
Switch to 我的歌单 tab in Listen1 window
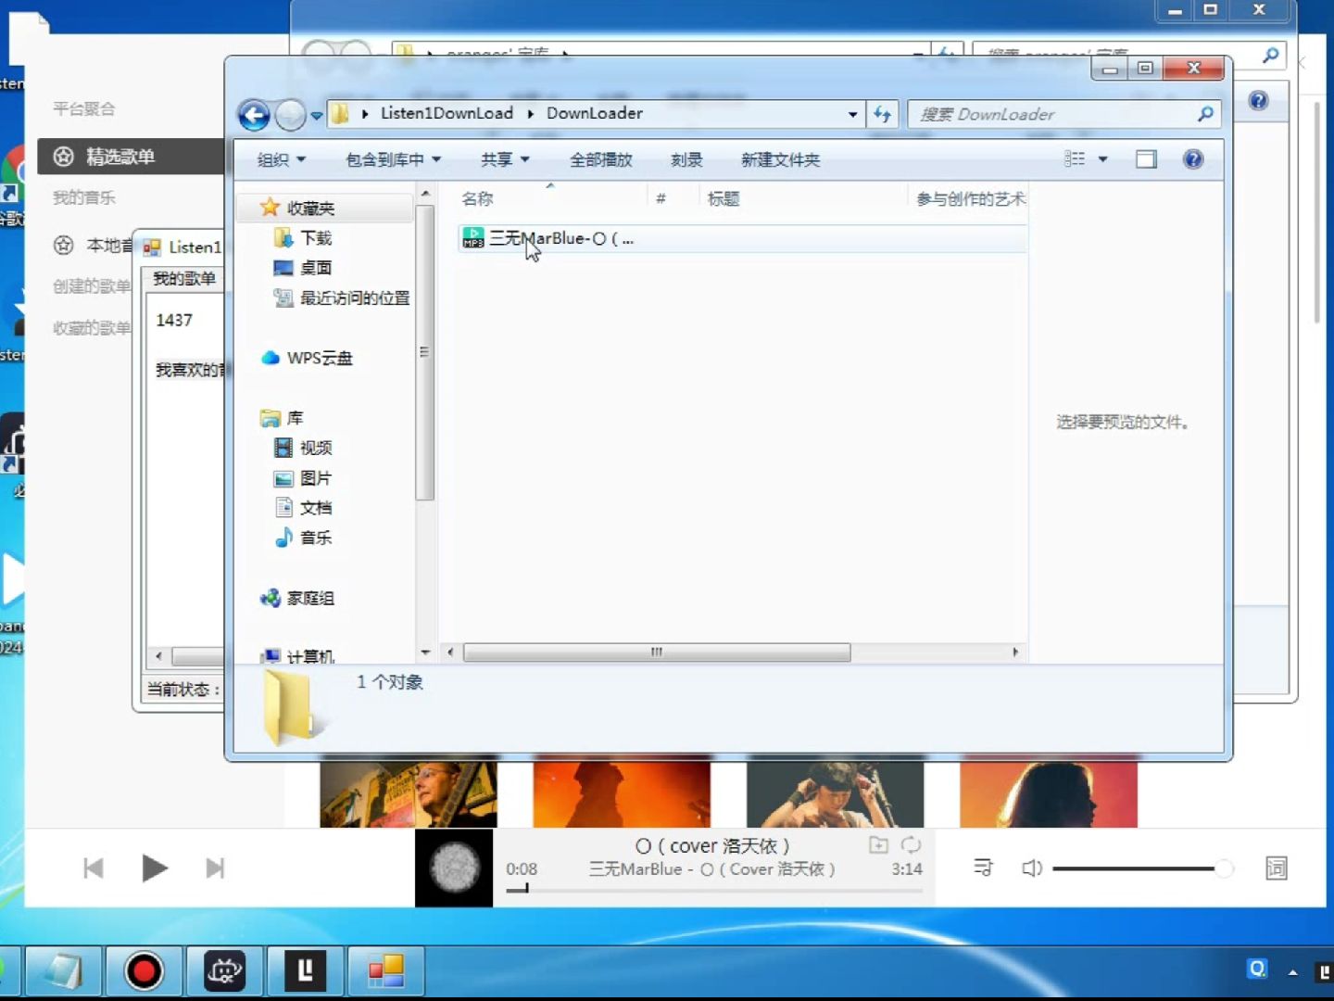point(182,278)
